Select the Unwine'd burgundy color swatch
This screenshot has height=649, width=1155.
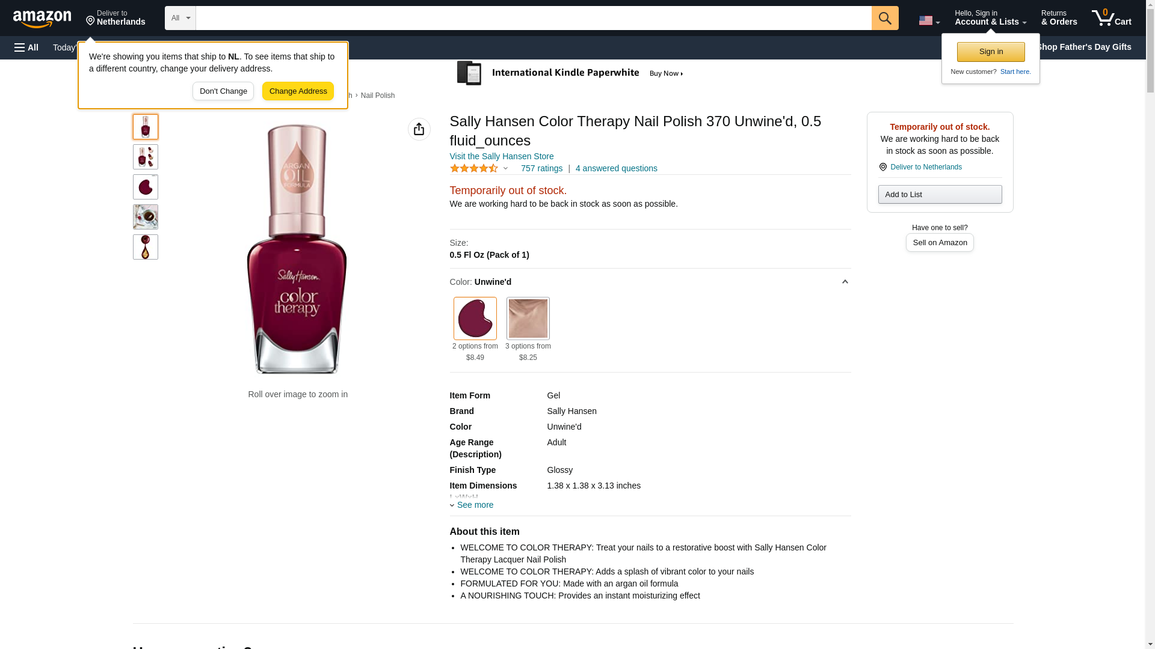coord(475,318)
